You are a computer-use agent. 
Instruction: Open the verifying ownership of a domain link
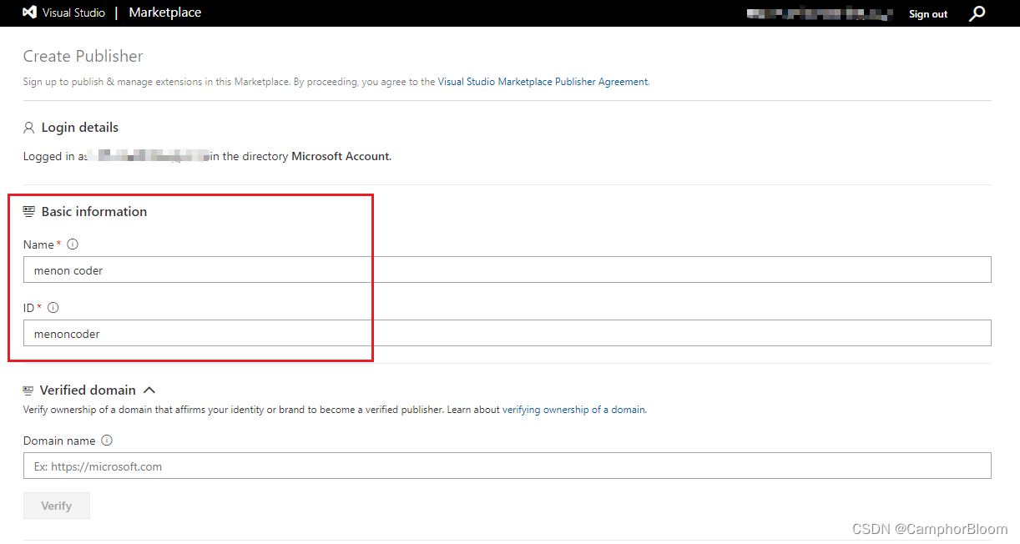(574, 410)
